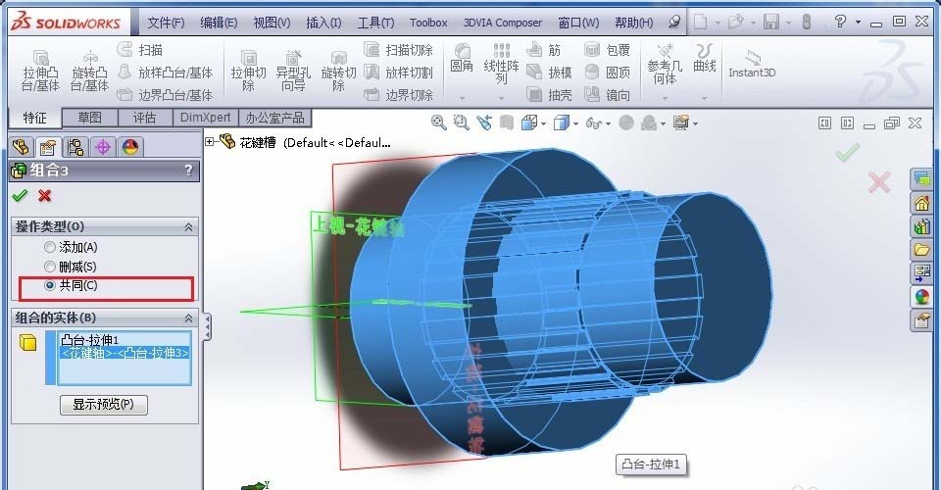
Task: Open the Hole Wizard 异型孔向导
Action: tap(293, 71)
